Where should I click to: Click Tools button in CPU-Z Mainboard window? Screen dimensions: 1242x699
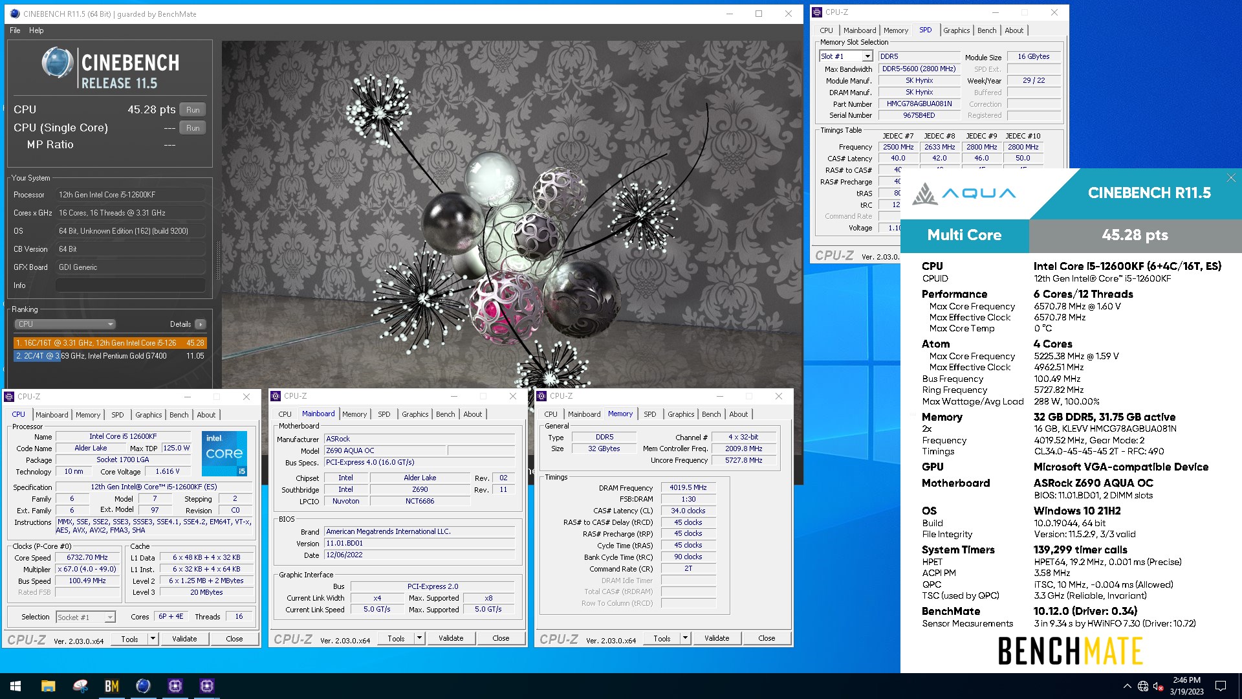(396, 638)
